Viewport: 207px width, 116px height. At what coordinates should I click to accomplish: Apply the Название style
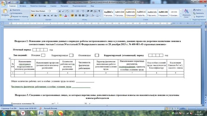click(x=163, y=13)
